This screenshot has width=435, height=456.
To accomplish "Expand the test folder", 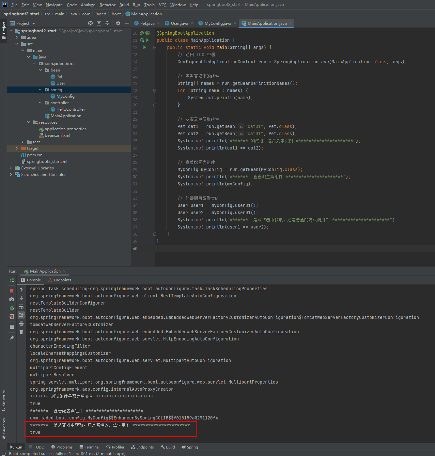I will pos(23,142).
